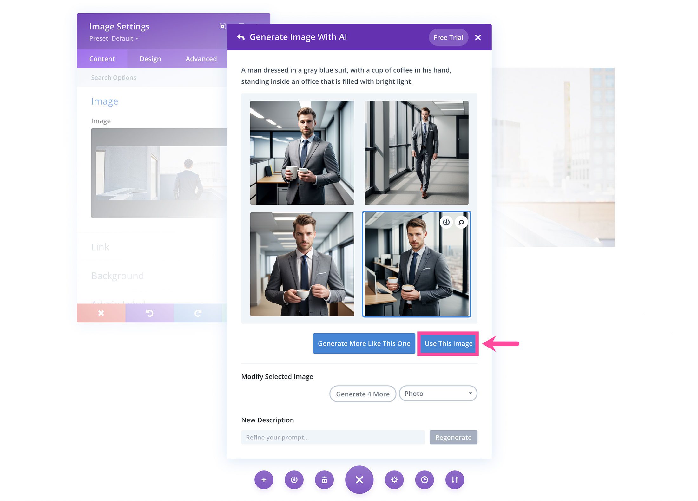Click the settings gear icon in toolbar
The height and width of the screenshot is (501, 698).
click(394, 479)
